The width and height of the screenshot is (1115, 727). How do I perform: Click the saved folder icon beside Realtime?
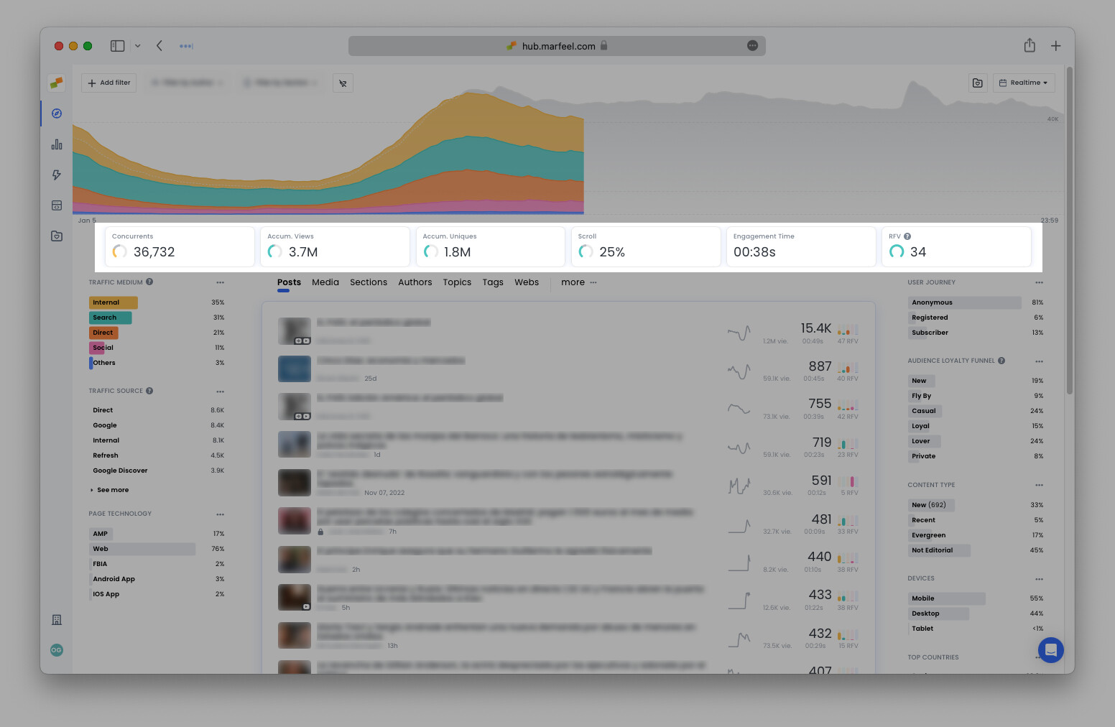tap(977, 83)
